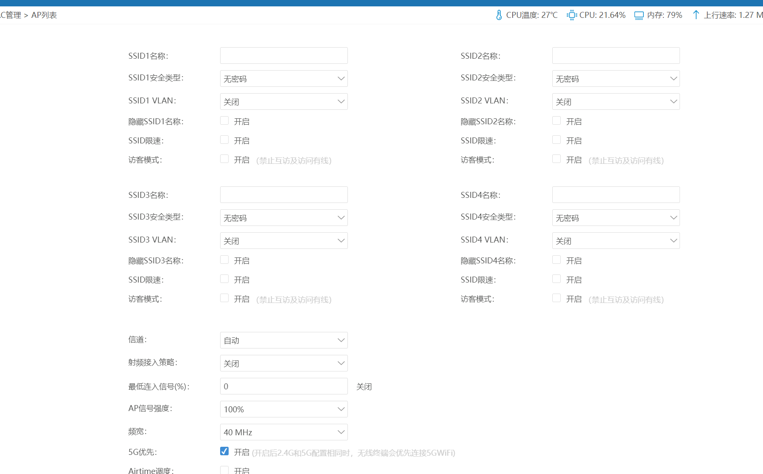Click the upload speed arrow icon
The height and width of the screenshot is (474, 763).
coord(696,15)
